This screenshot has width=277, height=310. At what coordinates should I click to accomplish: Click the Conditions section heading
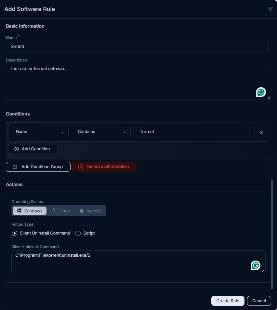pyautogui.click(x=18, y=114)
